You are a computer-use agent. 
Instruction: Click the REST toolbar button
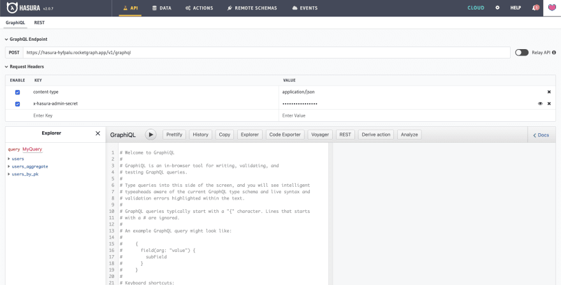[x=346, y=135]
